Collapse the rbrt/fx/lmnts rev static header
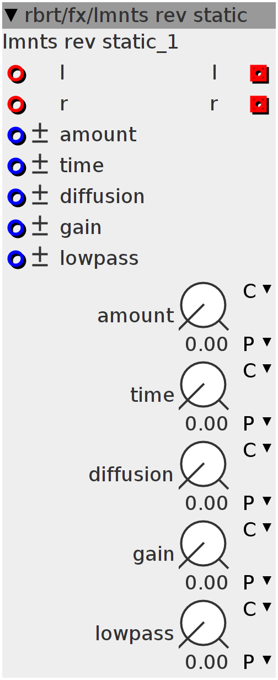The height and width of the screenshot is (680, 278). (x=11, y=15)
